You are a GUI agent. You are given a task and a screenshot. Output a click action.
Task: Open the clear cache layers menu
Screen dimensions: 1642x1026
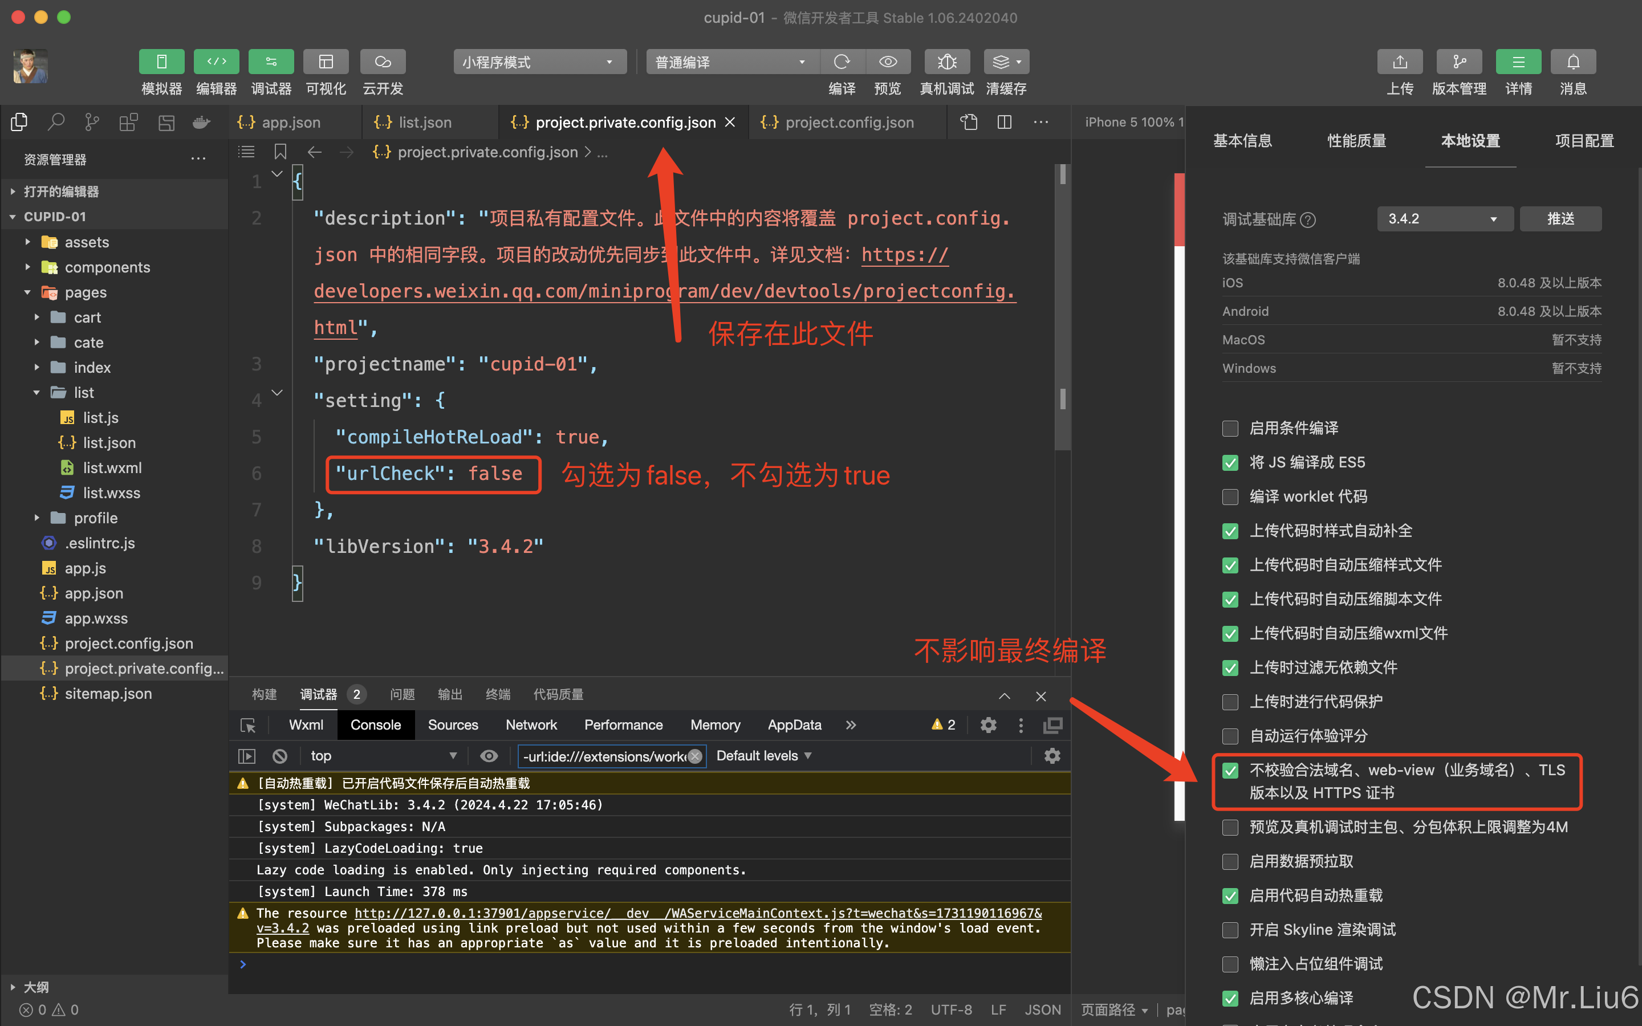coord(1006,62)
